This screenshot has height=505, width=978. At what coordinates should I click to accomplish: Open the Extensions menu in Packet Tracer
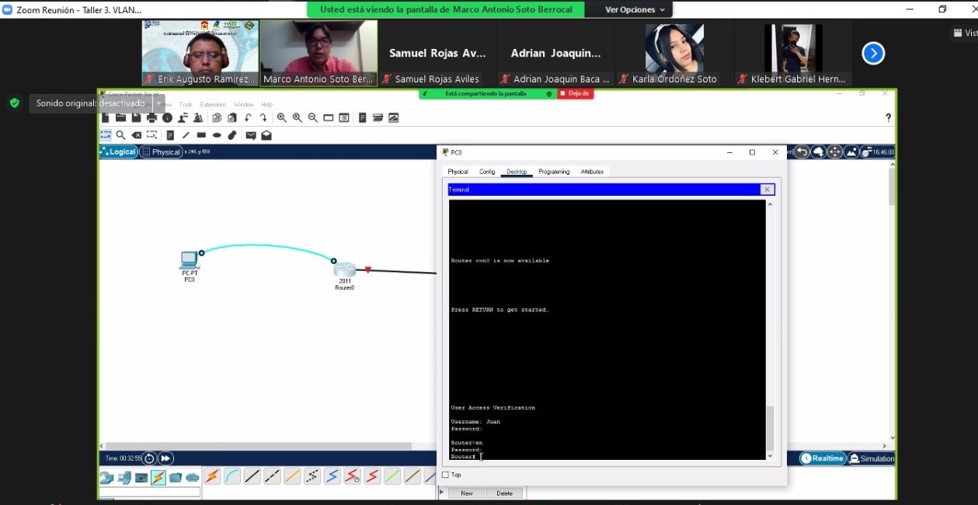(x=213, y=104)
